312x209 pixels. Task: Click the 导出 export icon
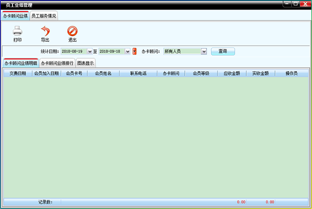(45, 32)
